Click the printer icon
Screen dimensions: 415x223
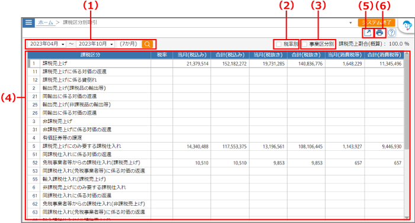tap(379, 33)
